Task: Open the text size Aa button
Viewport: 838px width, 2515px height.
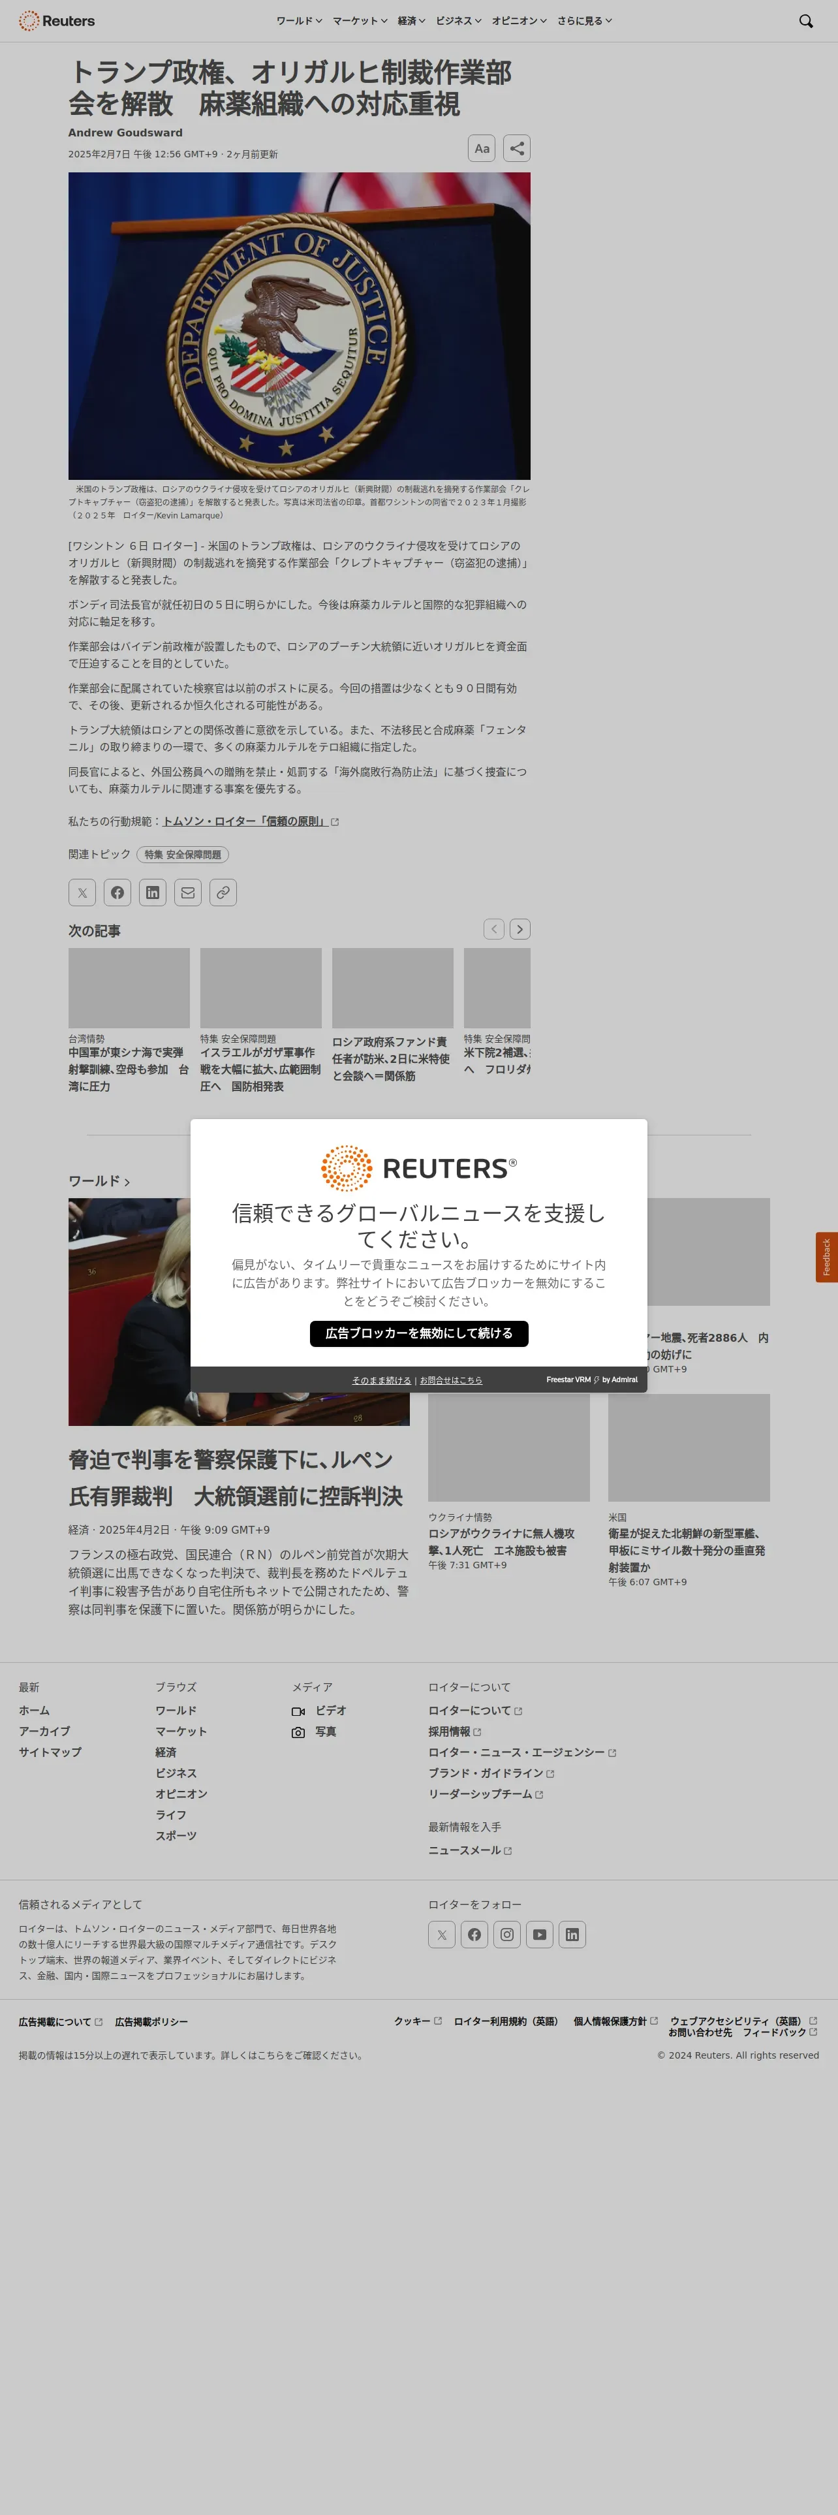Action: [x=482, y=148]
